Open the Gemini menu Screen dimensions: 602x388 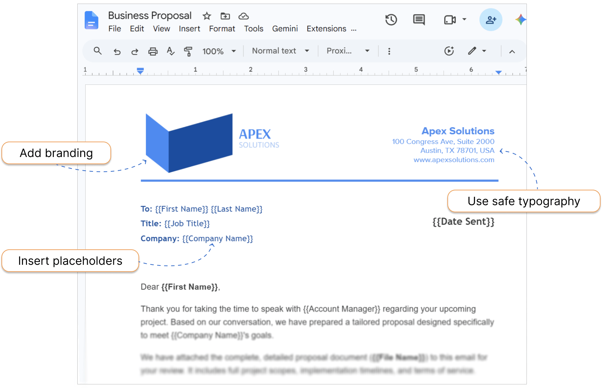(285, 29)
